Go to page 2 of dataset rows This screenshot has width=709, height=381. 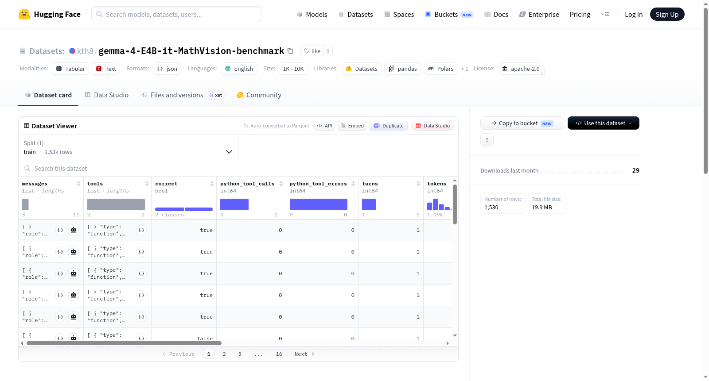224,354
